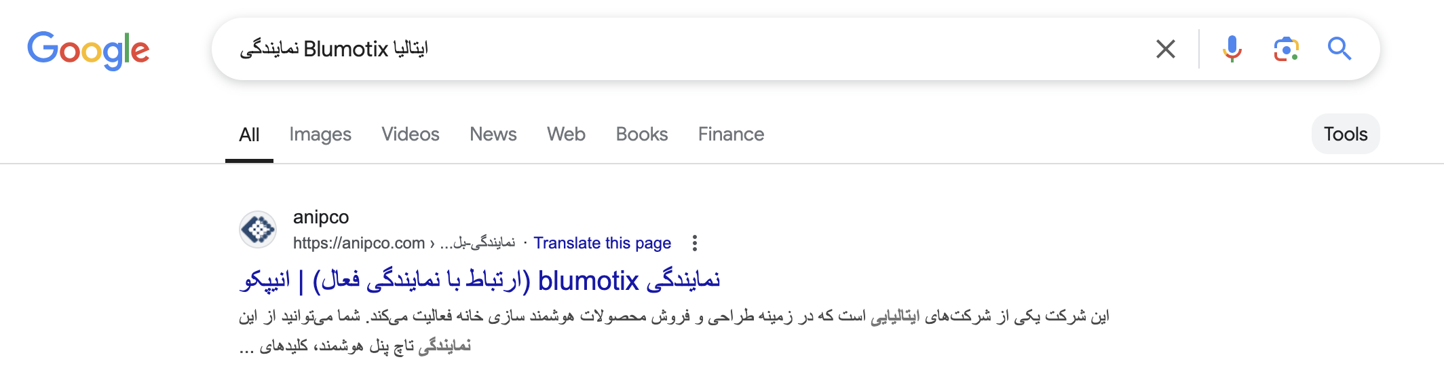Clear the search query with X icon
This screenshot has width=1444, height=387.
coord(1165,49)
